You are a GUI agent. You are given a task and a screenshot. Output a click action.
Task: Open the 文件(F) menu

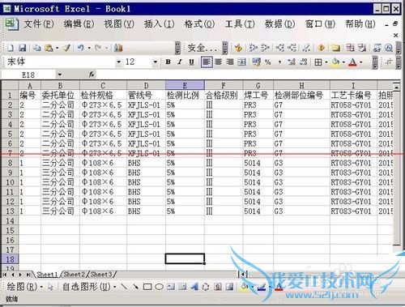tap(39, 24)
